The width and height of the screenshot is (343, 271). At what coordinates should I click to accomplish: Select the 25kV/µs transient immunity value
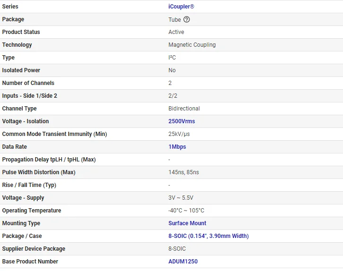pyautogui.click(x=179, y=134)
